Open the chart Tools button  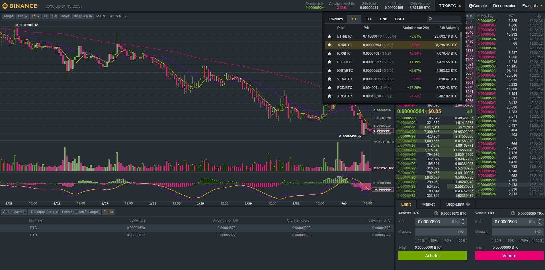65,16
